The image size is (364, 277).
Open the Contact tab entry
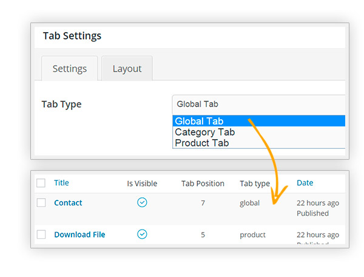tap(68, 203)
